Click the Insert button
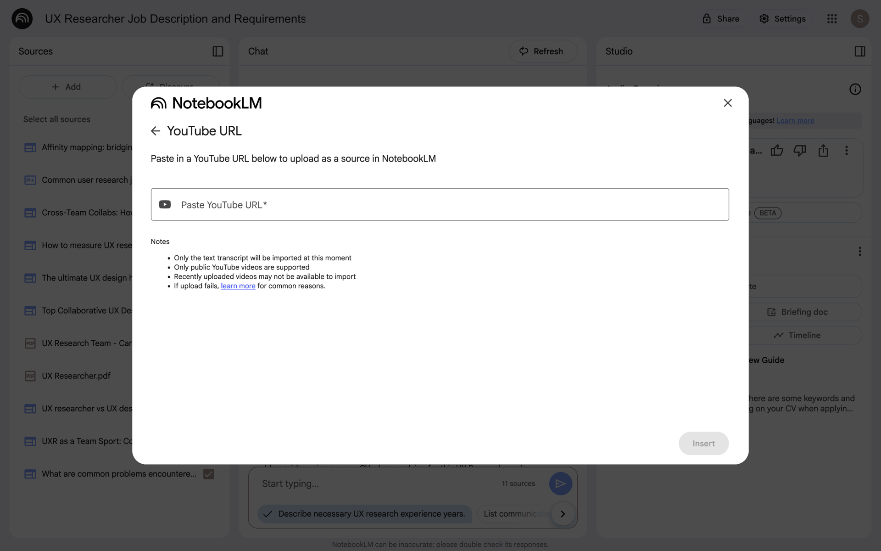Screen dimensions: 881x551 [703, 443]
